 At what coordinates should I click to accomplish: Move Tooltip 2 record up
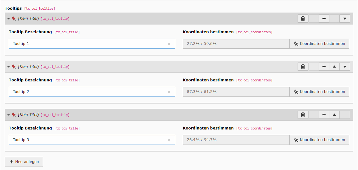click(334, 67)
